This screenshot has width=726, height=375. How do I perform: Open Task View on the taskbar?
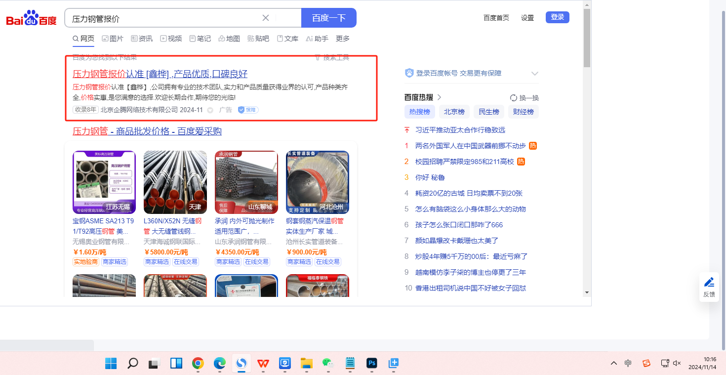[155, 364]
